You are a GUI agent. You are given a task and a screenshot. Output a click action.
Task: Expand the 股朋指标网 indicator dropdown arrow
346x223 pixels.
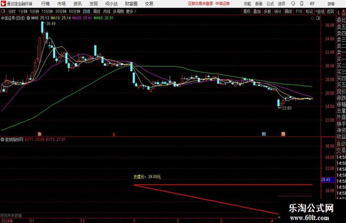tap(3, 140)
